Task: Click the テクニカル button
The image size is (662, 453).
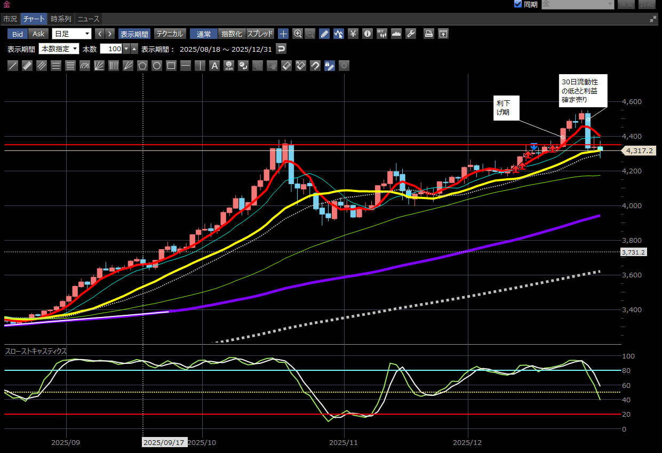Action: coord(170,34)
